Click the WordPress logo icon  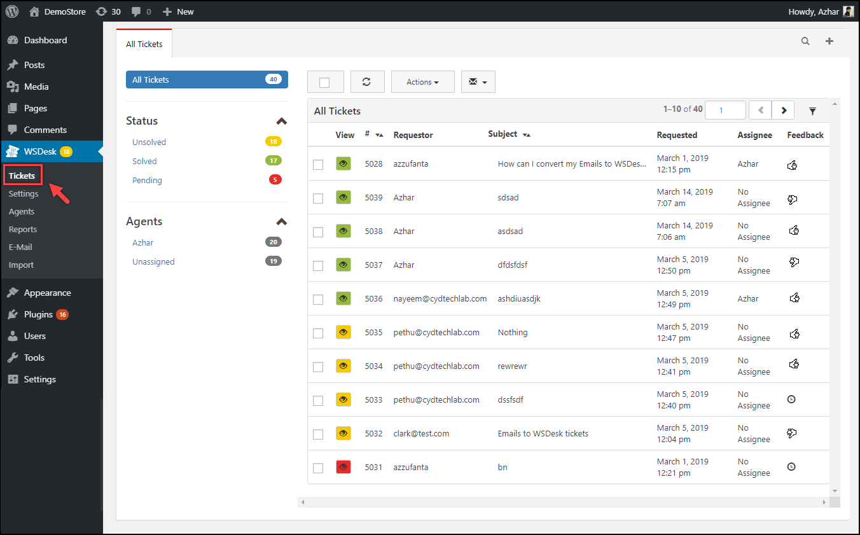tap(13, 11)
